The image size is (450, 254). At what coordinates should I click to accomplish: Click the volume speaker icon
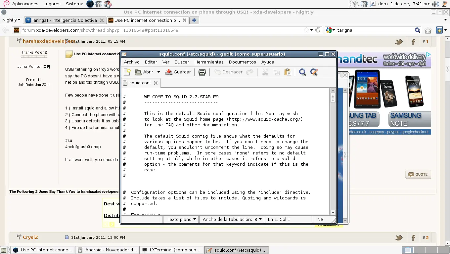[436, 4]
